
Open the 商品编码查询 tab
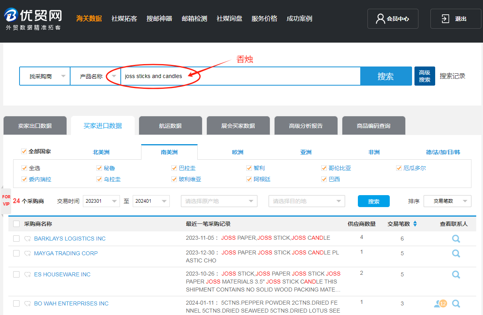[374, 126]
